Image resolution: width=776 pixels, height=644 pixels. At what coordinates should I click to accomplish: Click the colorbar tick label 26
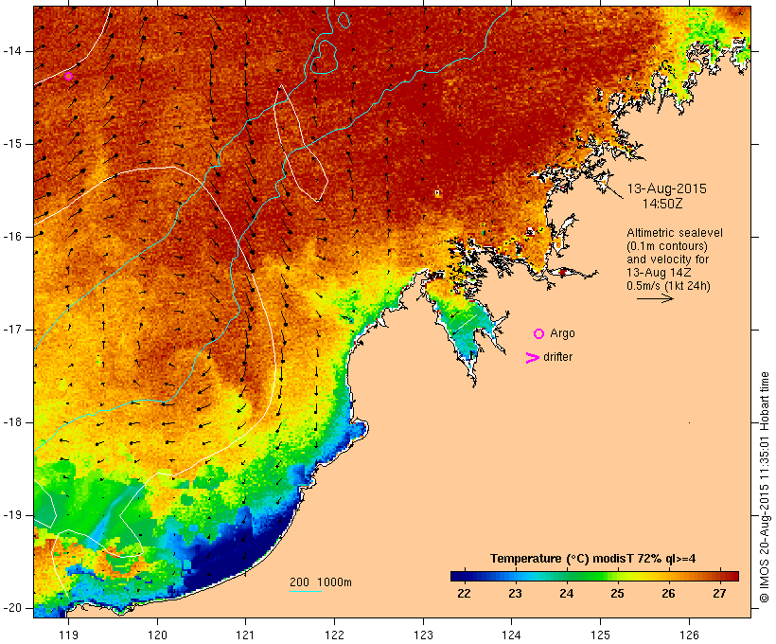[669, 594]
